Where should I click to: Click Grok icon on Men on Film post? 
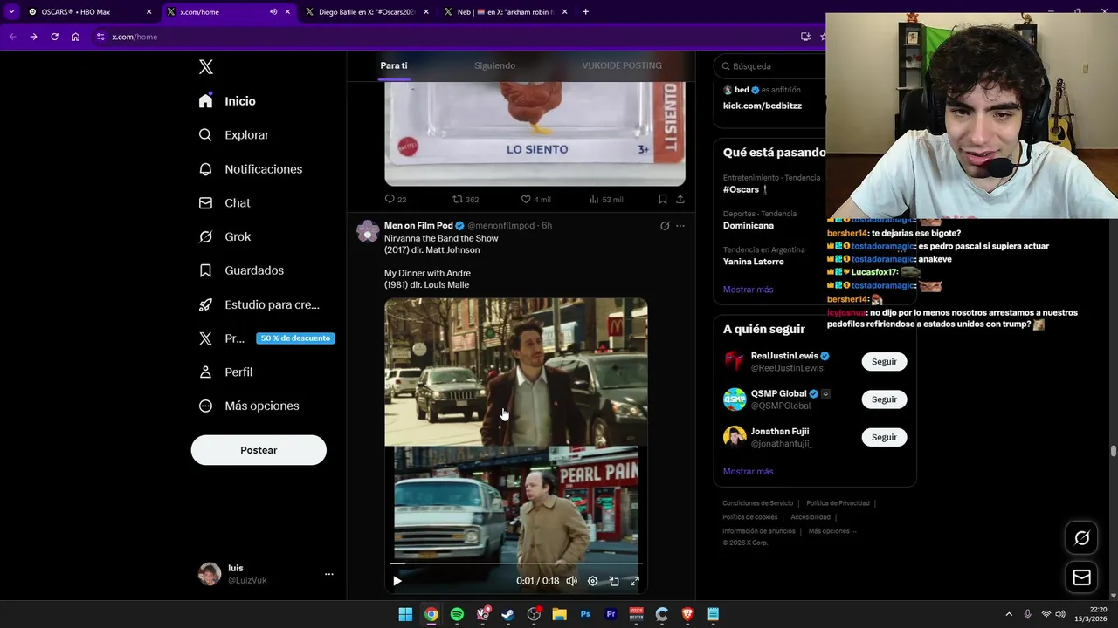tap(665, 225)
